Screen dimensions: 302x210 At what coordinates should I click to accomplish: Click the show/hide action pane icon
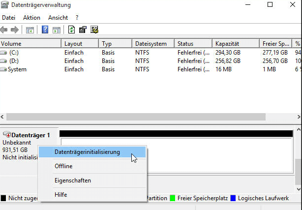[x=56, y=30]
